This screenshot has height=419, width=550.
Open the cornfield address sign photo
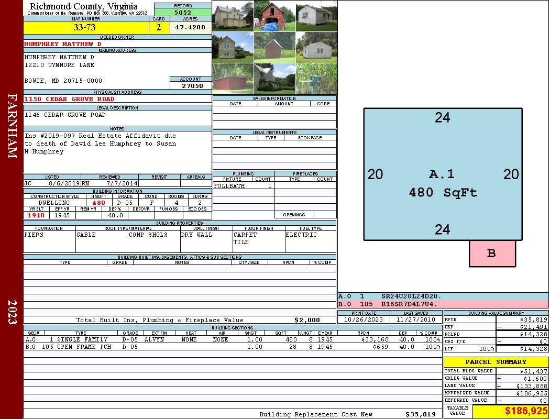pos(317,79)
